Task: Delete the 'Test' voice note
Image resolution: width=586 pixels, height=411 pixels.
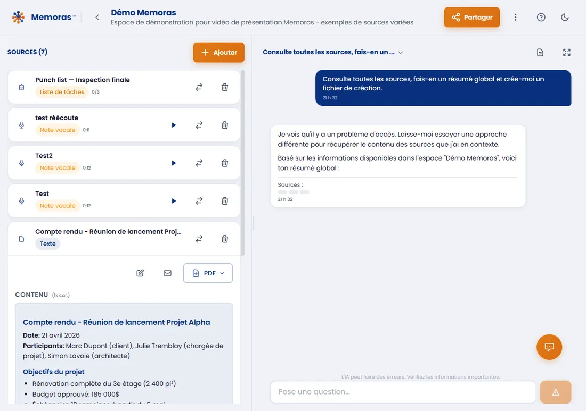Action: [225, 201]
